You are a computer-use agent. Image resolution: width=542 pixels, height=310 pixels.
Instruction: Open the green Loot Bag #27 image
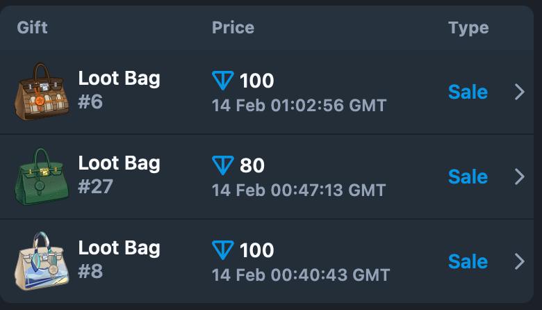[x=42, y=177]
